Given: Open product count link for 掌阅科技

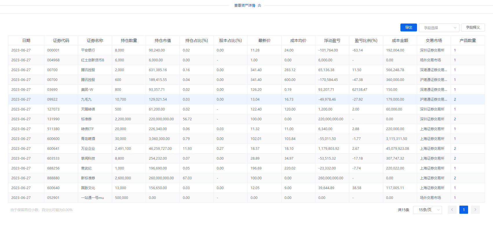Looking at the screenshot, I should (455, 158).
